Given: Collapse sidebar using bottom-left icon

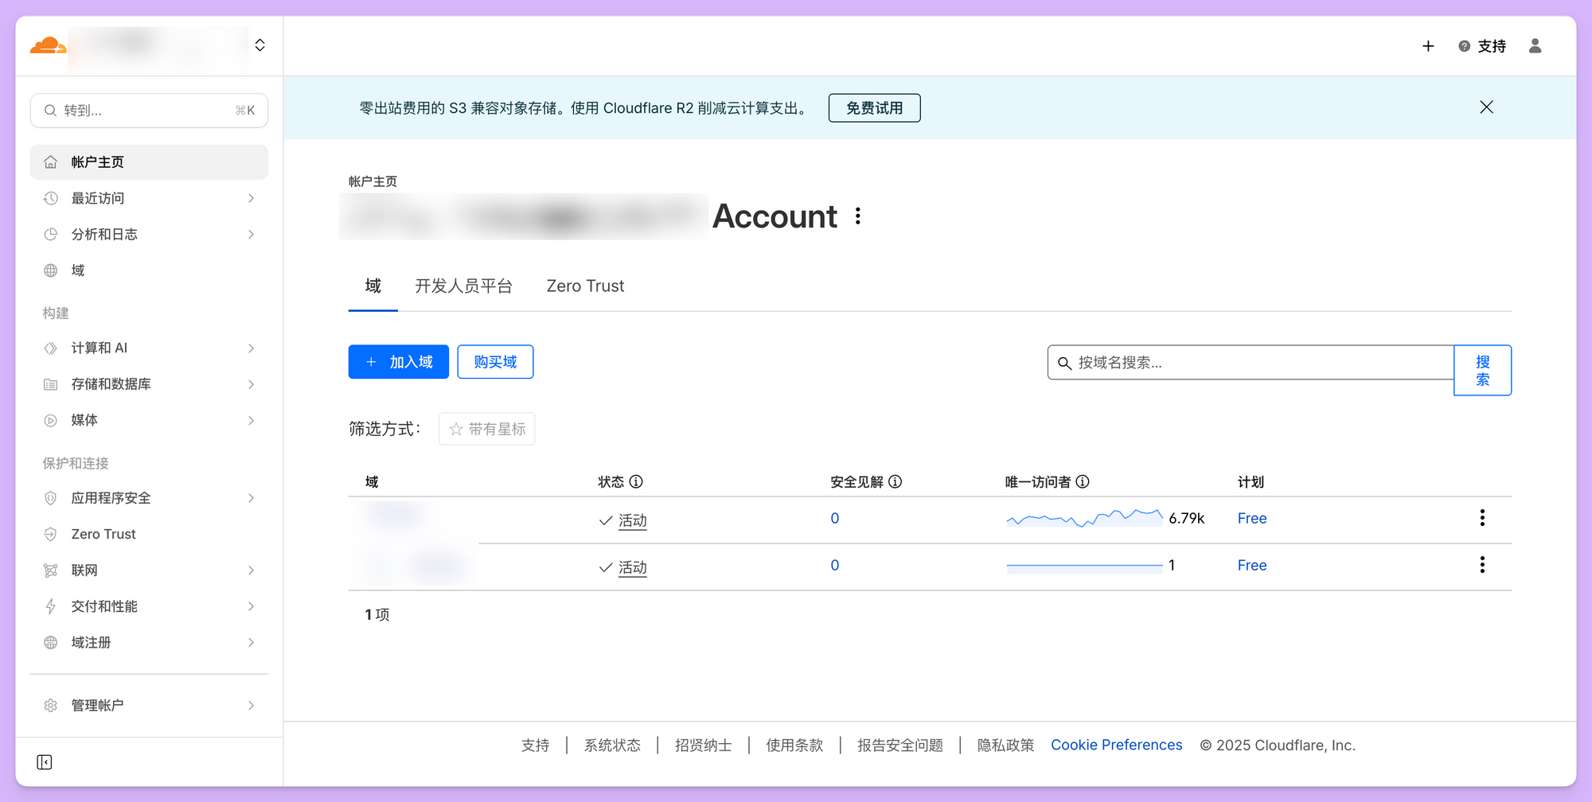Looking at the screenshot, I should click(45, 761).
